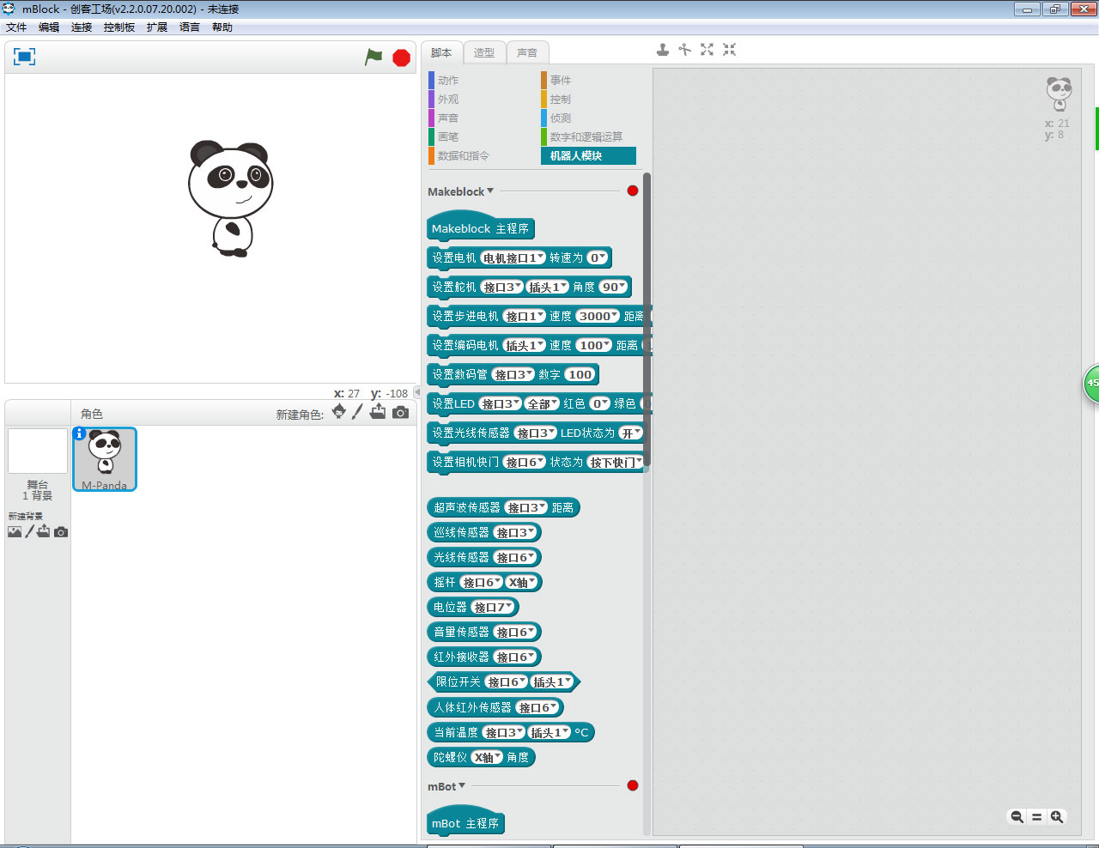Image resolution: width=1099 pixels, height=848 pixels.
Task: Switch to the 造型 tab
Action: pos(484,52)
